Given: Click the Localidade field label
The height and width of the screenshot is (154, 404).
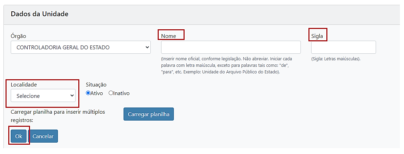Looking at the screenshot, I should [24, 84].
